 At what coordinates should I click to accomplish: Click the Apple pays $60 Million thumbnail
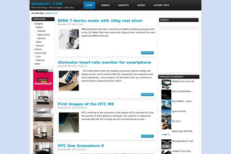166,134
